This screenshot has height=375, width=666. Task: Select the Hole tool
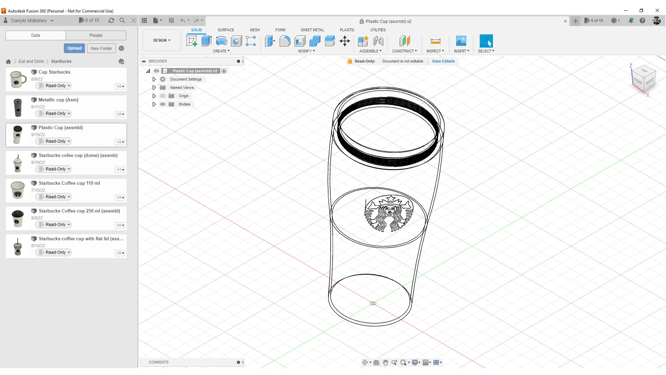(236, 41)
